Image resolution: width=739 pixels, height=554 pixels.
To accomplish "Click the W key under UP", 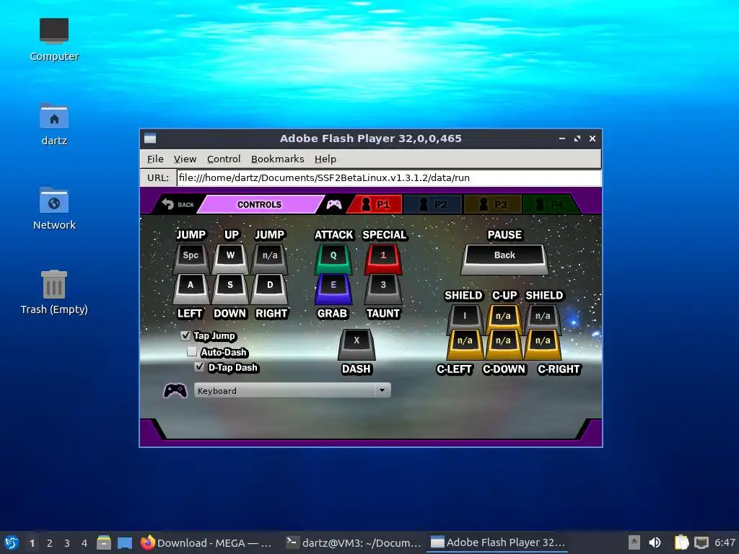I will pos(230,258).
